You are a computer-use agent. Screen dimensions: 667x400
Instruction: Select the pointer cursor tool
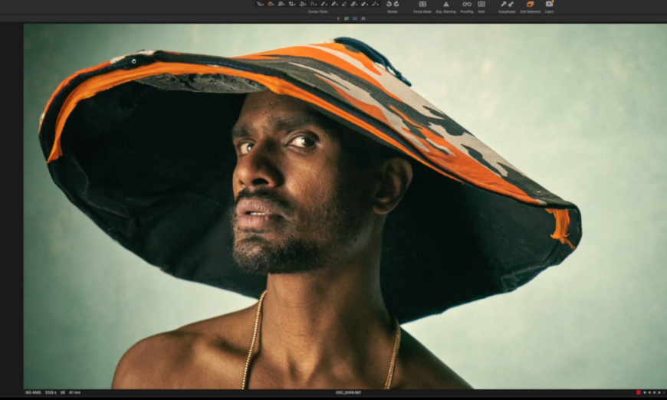tap(259, 4)
